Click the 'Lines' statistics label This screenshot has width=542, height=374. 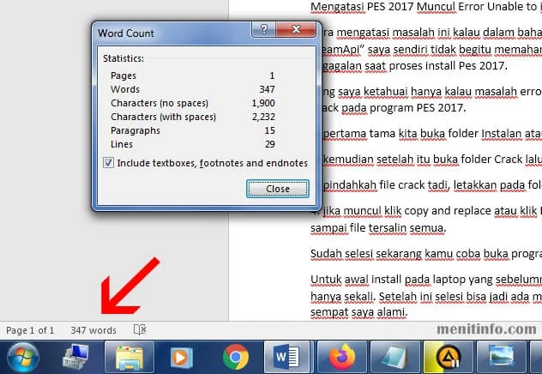122,144
